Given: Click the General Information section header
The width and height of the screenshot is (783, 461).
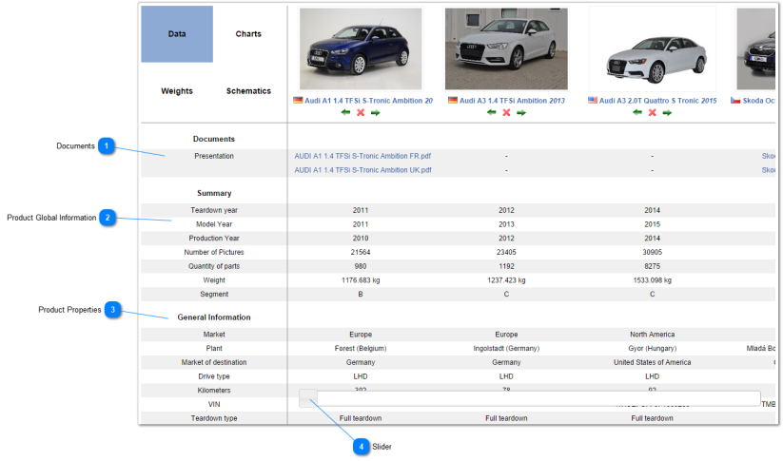Looking at the screenshot, I should click(214, 317).
